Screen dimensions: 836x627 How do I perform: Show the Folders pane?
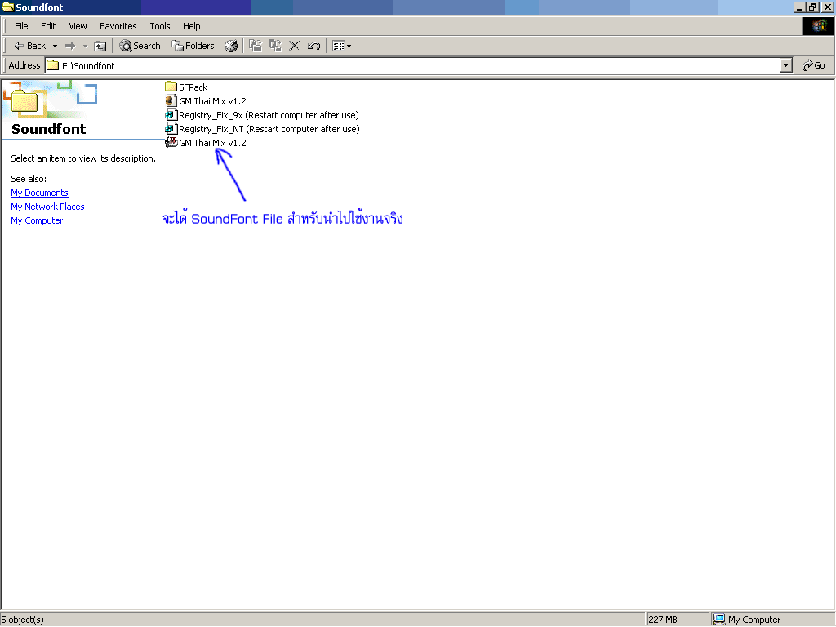(x=193, y=46)
